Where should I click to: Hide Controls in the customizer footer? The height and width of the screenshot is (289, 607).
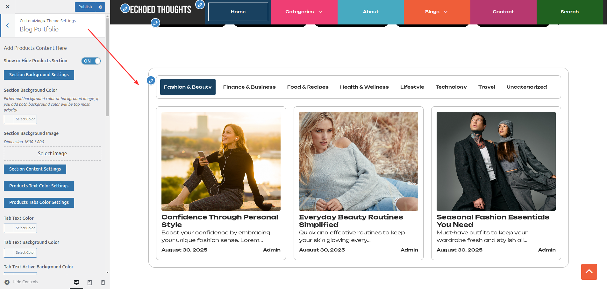(x=21, y=282)
